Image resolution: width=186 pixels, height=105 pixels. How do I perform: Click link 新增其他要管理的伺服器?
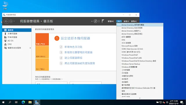point(78,52)
